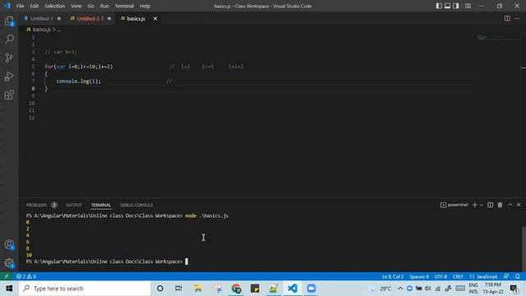Change end of line sequence CRLF
The width and height of the screenshot is (526, 296).
pos(458,276)
